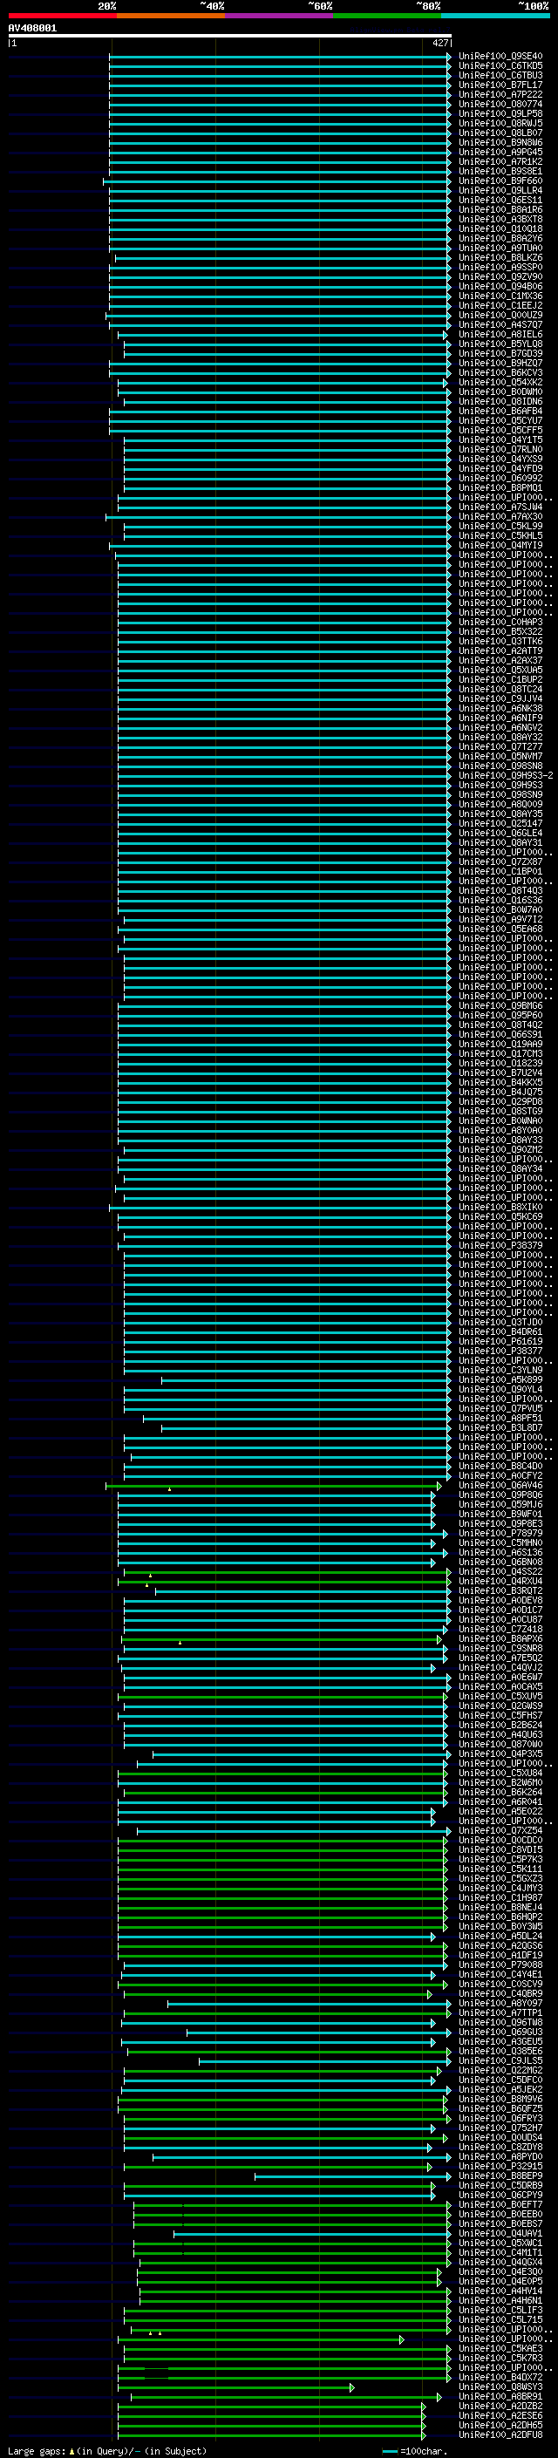Select label UniRef100_Q16S36
558x2458 pixels.
[x=500, y=900]
